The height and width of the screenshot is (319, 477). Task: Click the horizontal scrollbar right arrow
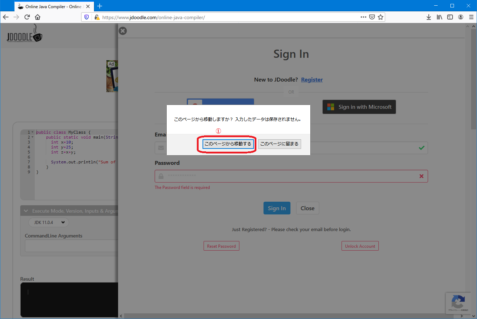461,316
